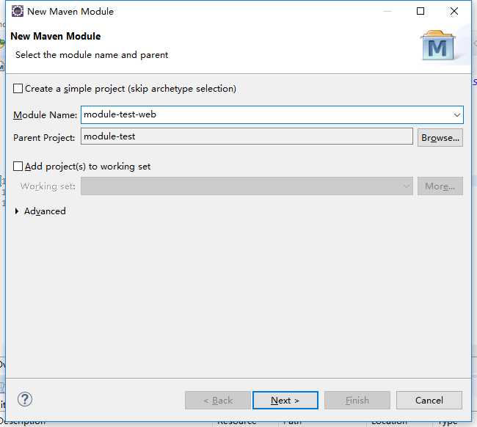Click Browse... for parent project
The height and width of the screenshot is (427, 477).
pyautogui.click(x=440, y=138)
